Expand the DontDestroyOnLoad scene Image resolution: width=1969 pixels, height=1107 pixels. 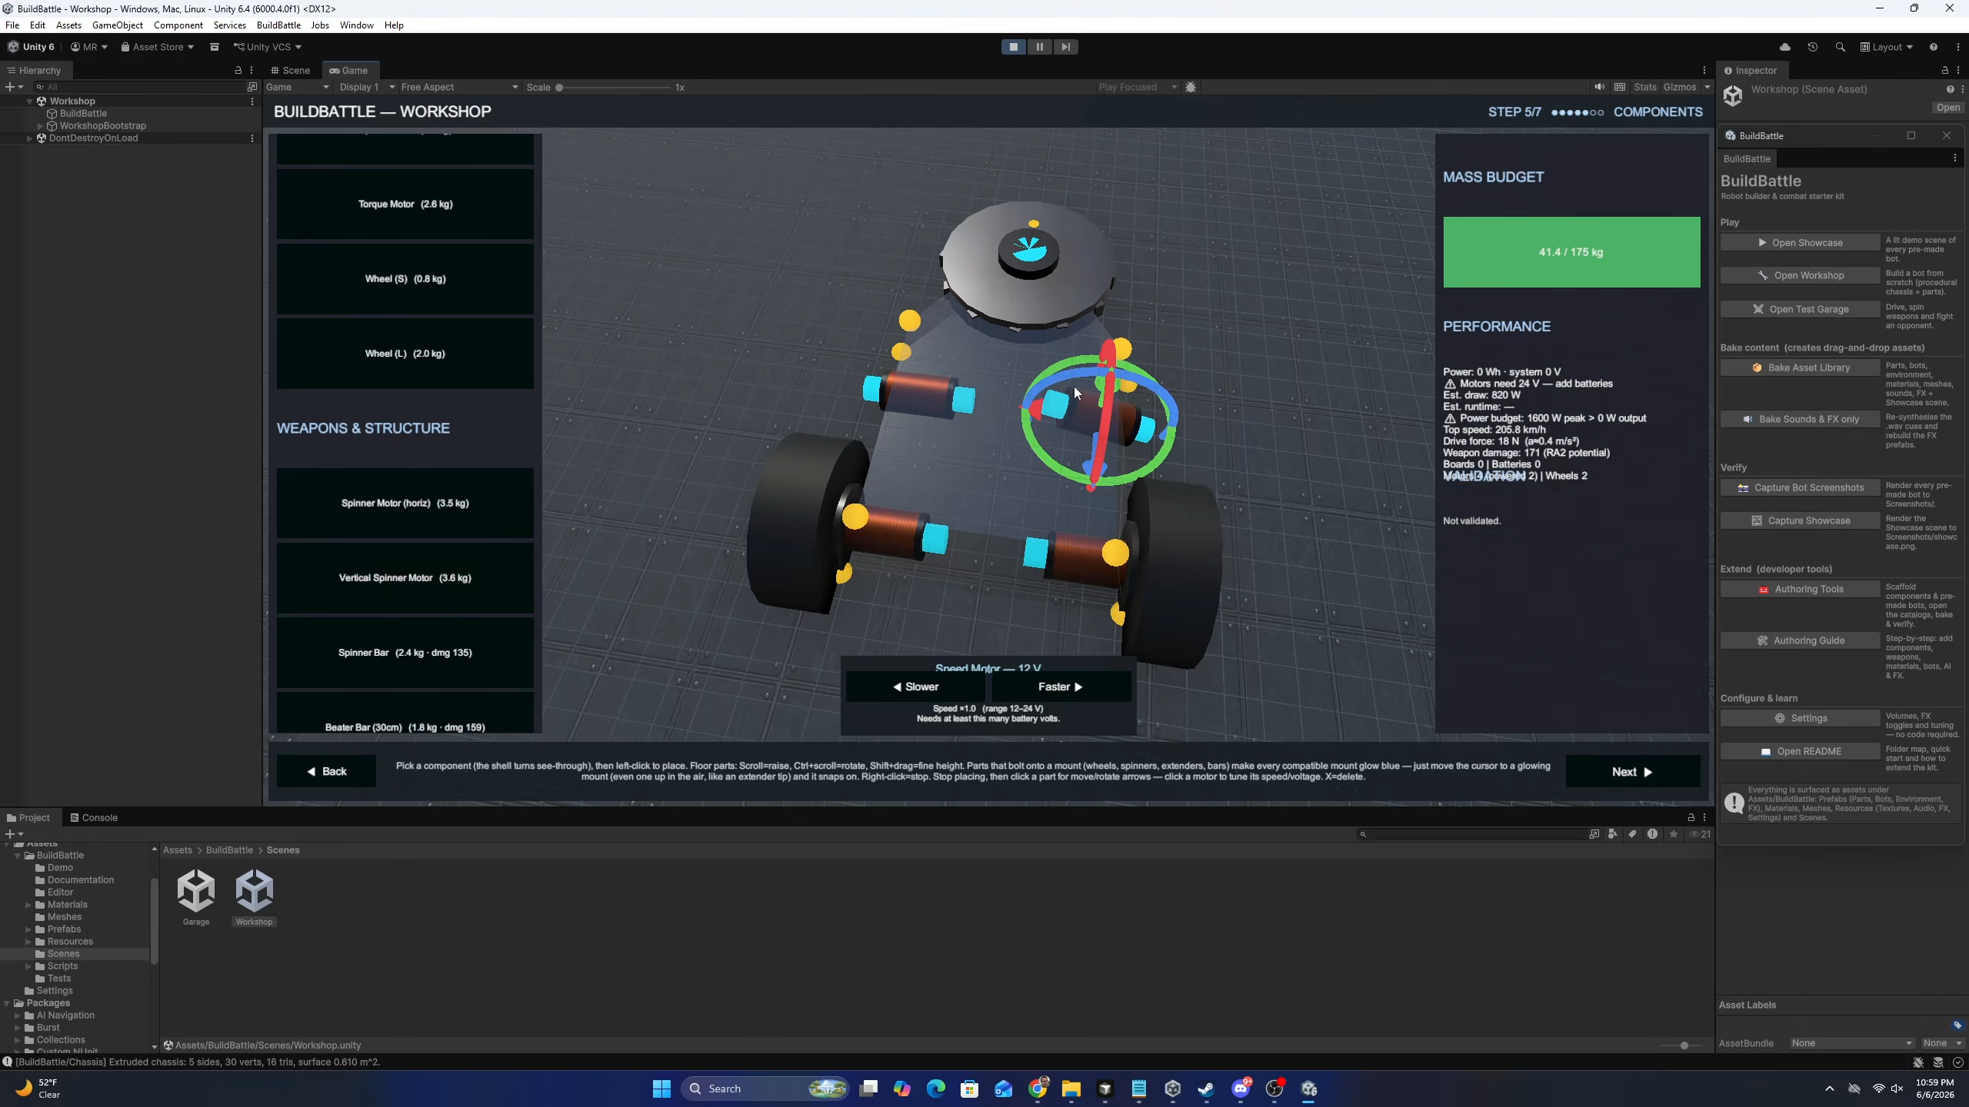coord(29,138)
